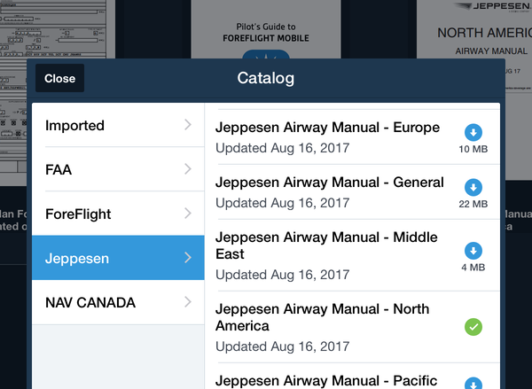
Task: Click the Jeppesen row chevron arrow
Action: 188,259
